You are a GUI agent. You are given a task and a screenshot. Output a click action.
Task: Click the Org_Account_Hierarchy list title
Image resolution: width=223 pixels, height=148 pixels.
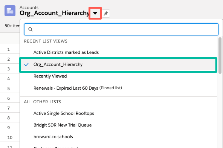[x=54, y=13]
